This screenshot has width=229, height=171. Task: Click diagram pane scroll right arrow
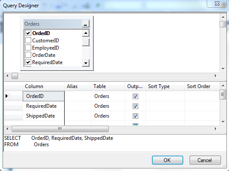tap(215, 76)
